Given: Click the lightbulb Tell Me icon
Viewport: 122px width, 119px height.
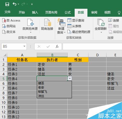Looking at the screenshot, I should click(x=119, y=13).
